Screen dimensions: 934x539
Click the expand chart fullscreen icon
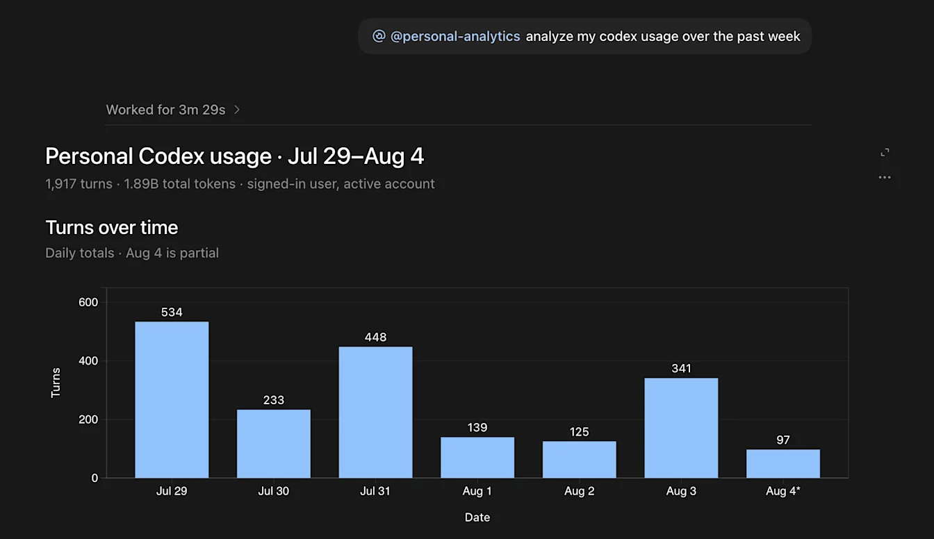885,153
